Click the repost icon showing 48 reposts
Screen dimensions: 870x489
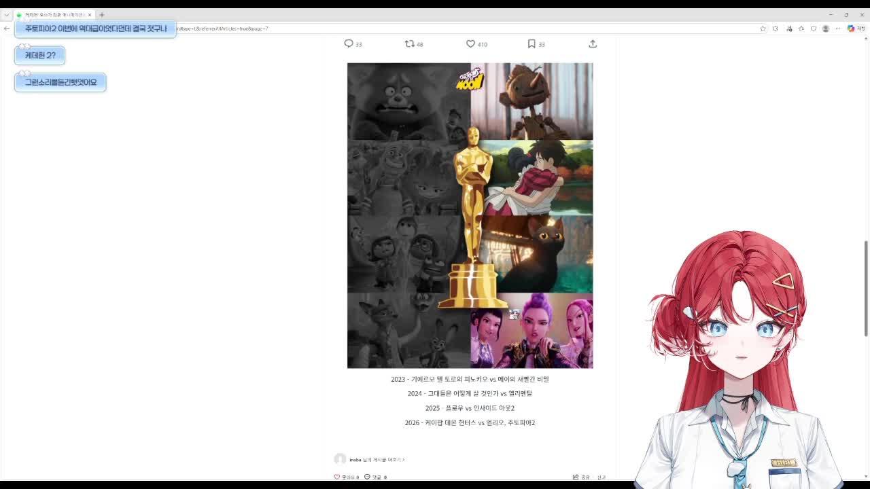(409, 43)
